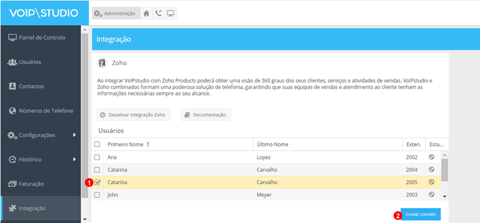
Task: Open Contactos in sidebar
Action: click(x=41, y=86)
